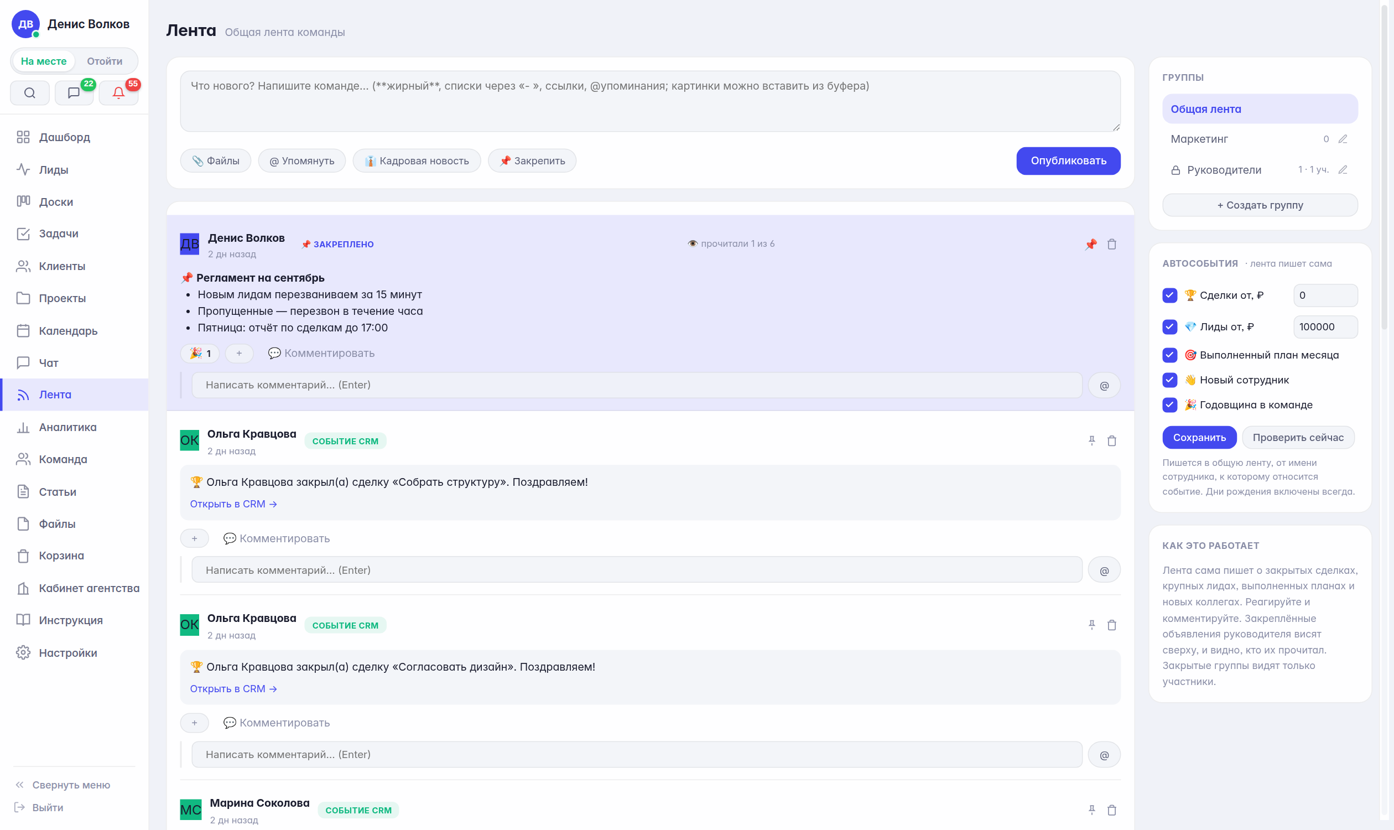Go to Аналитика section
The image size is (1394, 830).
coord(74,427)
